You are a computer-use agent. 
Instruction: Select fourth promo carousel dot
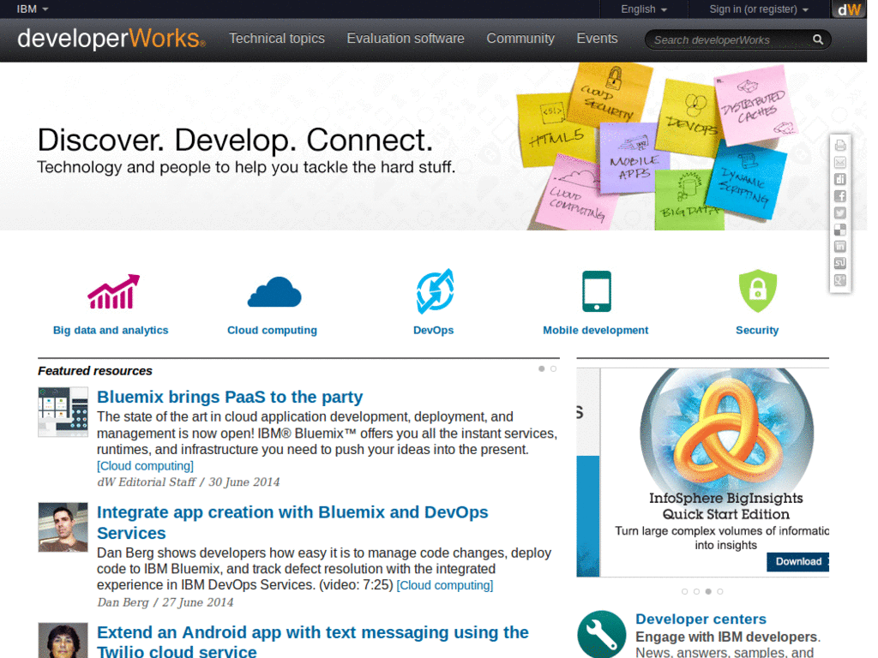[x=720, y=591]
